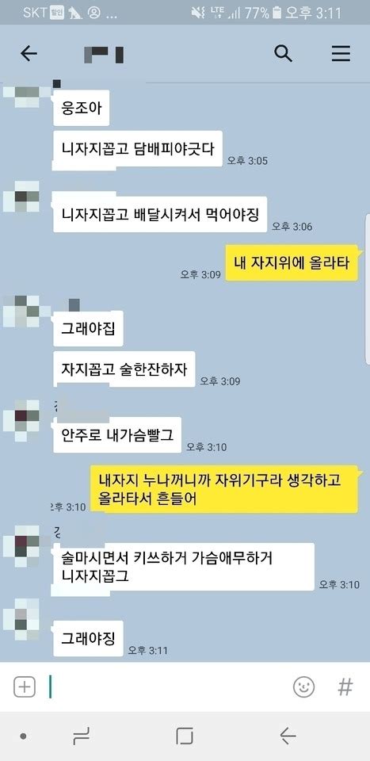Select the pixelated chat room title

[x=104, y=55]
